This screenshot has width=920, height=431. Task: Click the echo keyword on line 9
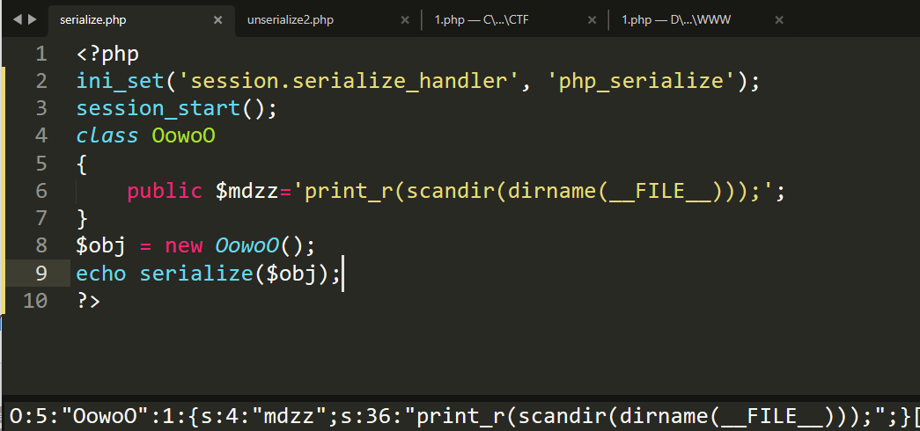click(x=101, y=274)
